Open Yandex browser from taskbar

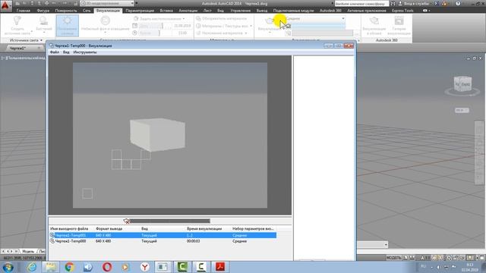click(x=144, y=267)
